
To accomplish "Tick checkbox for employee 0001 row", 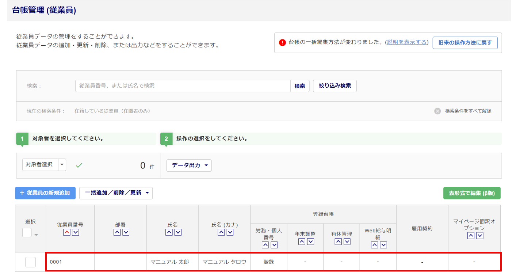I will pyautogui.click(x=30, y=262).
